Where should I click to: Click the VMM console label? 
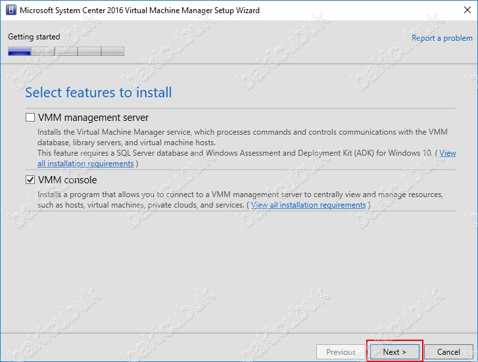pos(67,180)
